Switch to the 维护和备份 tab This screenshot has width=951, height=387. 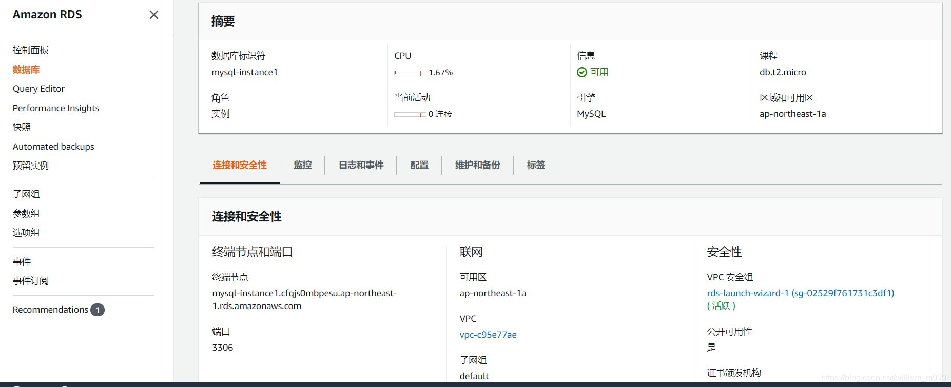click(478, 165)
